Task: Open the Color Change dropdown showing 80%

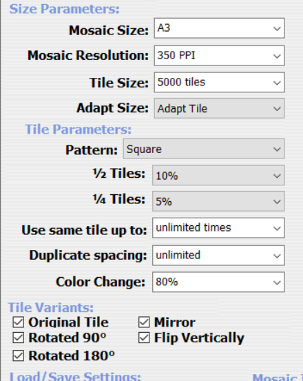Action: pyautogui.click(x=218, y=282)
